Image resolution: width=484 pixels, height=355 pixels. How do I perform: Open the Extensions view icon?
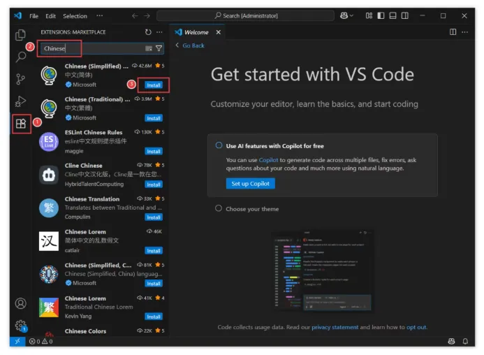pos(21,124)
